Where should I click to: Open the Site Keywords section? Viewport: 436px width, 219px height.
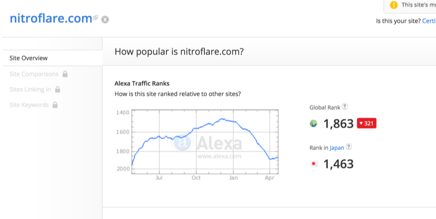coord(29,105)
